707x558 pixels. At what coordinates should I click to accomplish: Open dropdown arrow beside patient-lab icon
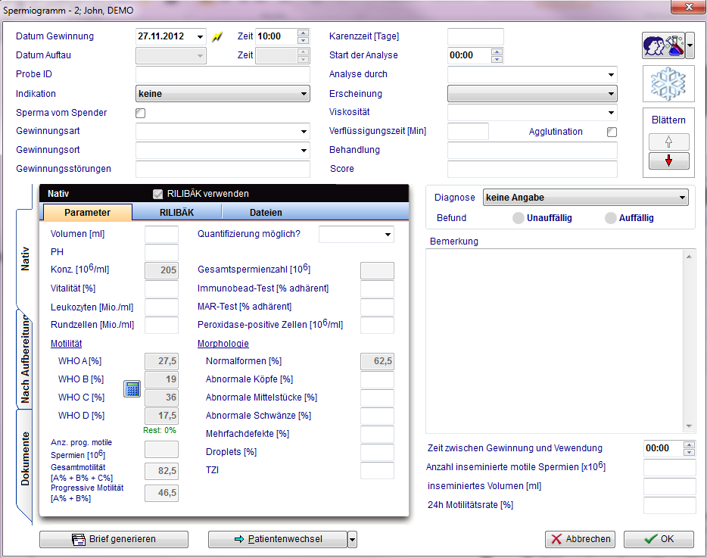click(690, 45)
